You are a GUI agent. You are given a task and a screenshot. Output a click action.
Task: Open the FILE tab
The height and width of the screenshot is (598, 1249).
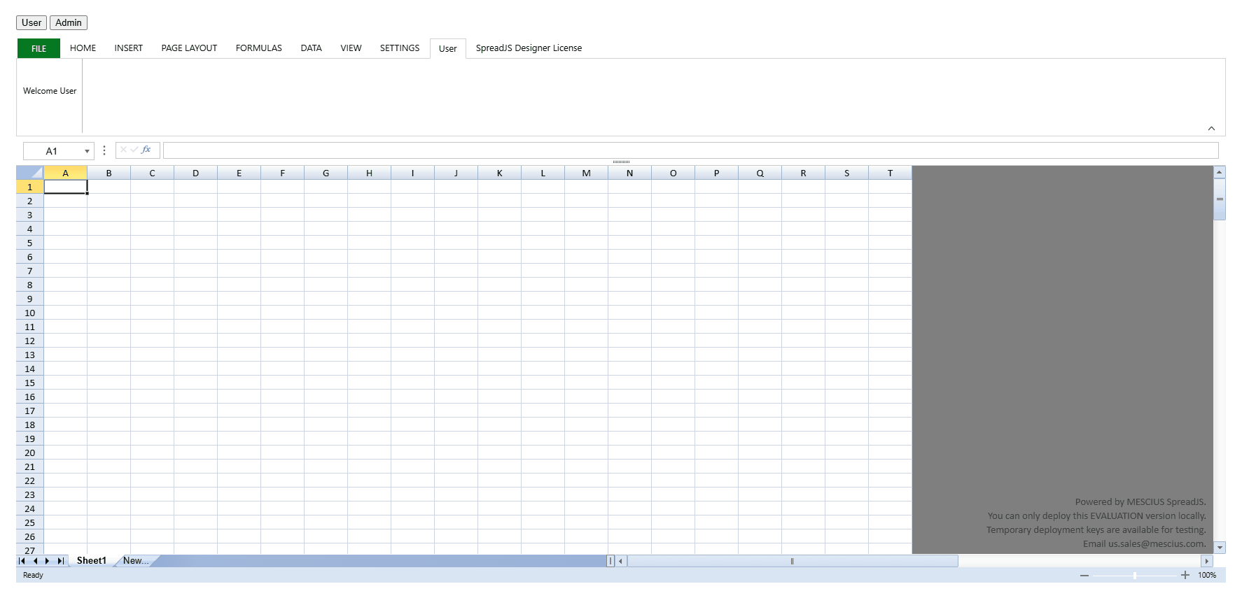[39, 48]
